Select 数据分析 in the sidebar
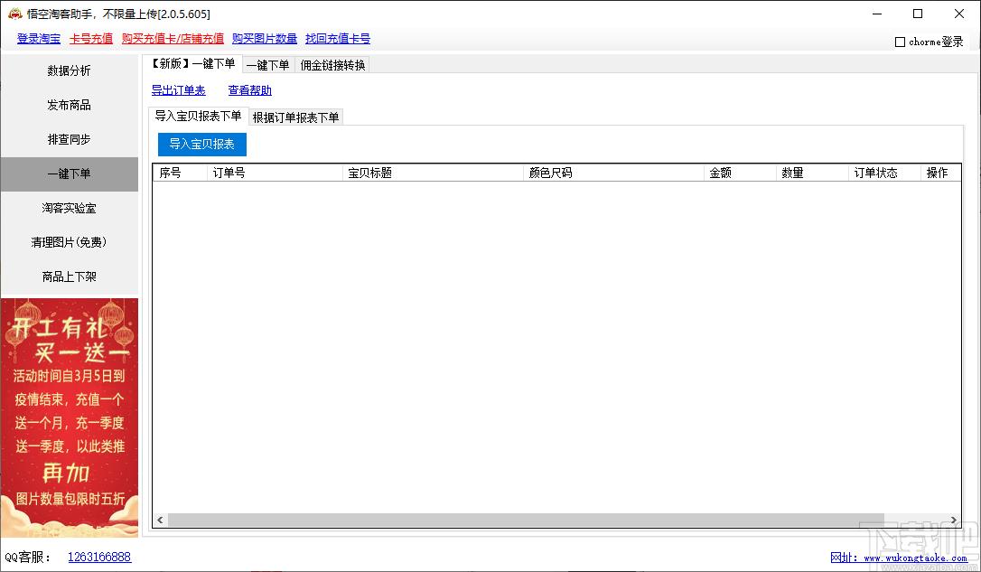This screenshot has height=572, width=981. pos(70,70)
